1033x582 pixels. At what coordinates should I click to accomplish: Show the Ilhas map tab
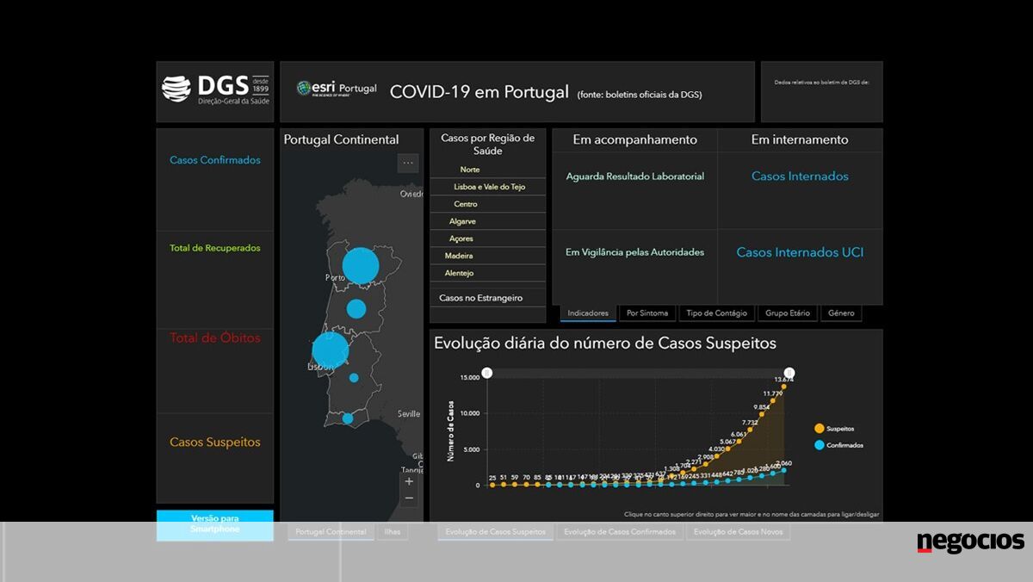pyautogui.click(x=392, y=532)
